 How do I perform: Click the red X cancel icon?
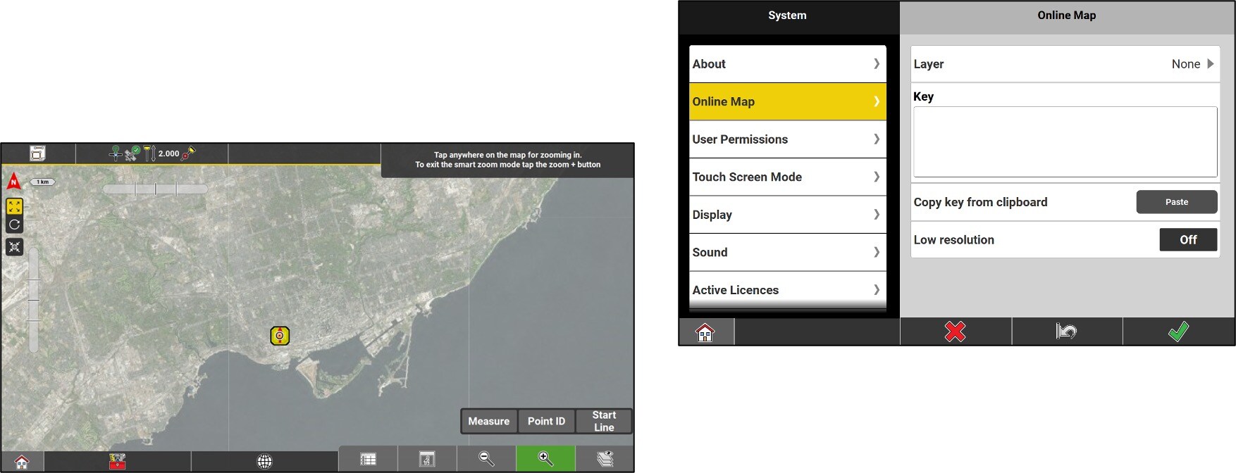click(955, 332)
